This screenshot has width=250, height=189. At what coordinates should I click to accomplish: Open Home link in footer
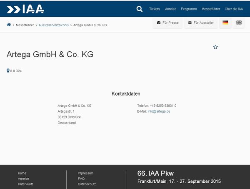point(22,173)
